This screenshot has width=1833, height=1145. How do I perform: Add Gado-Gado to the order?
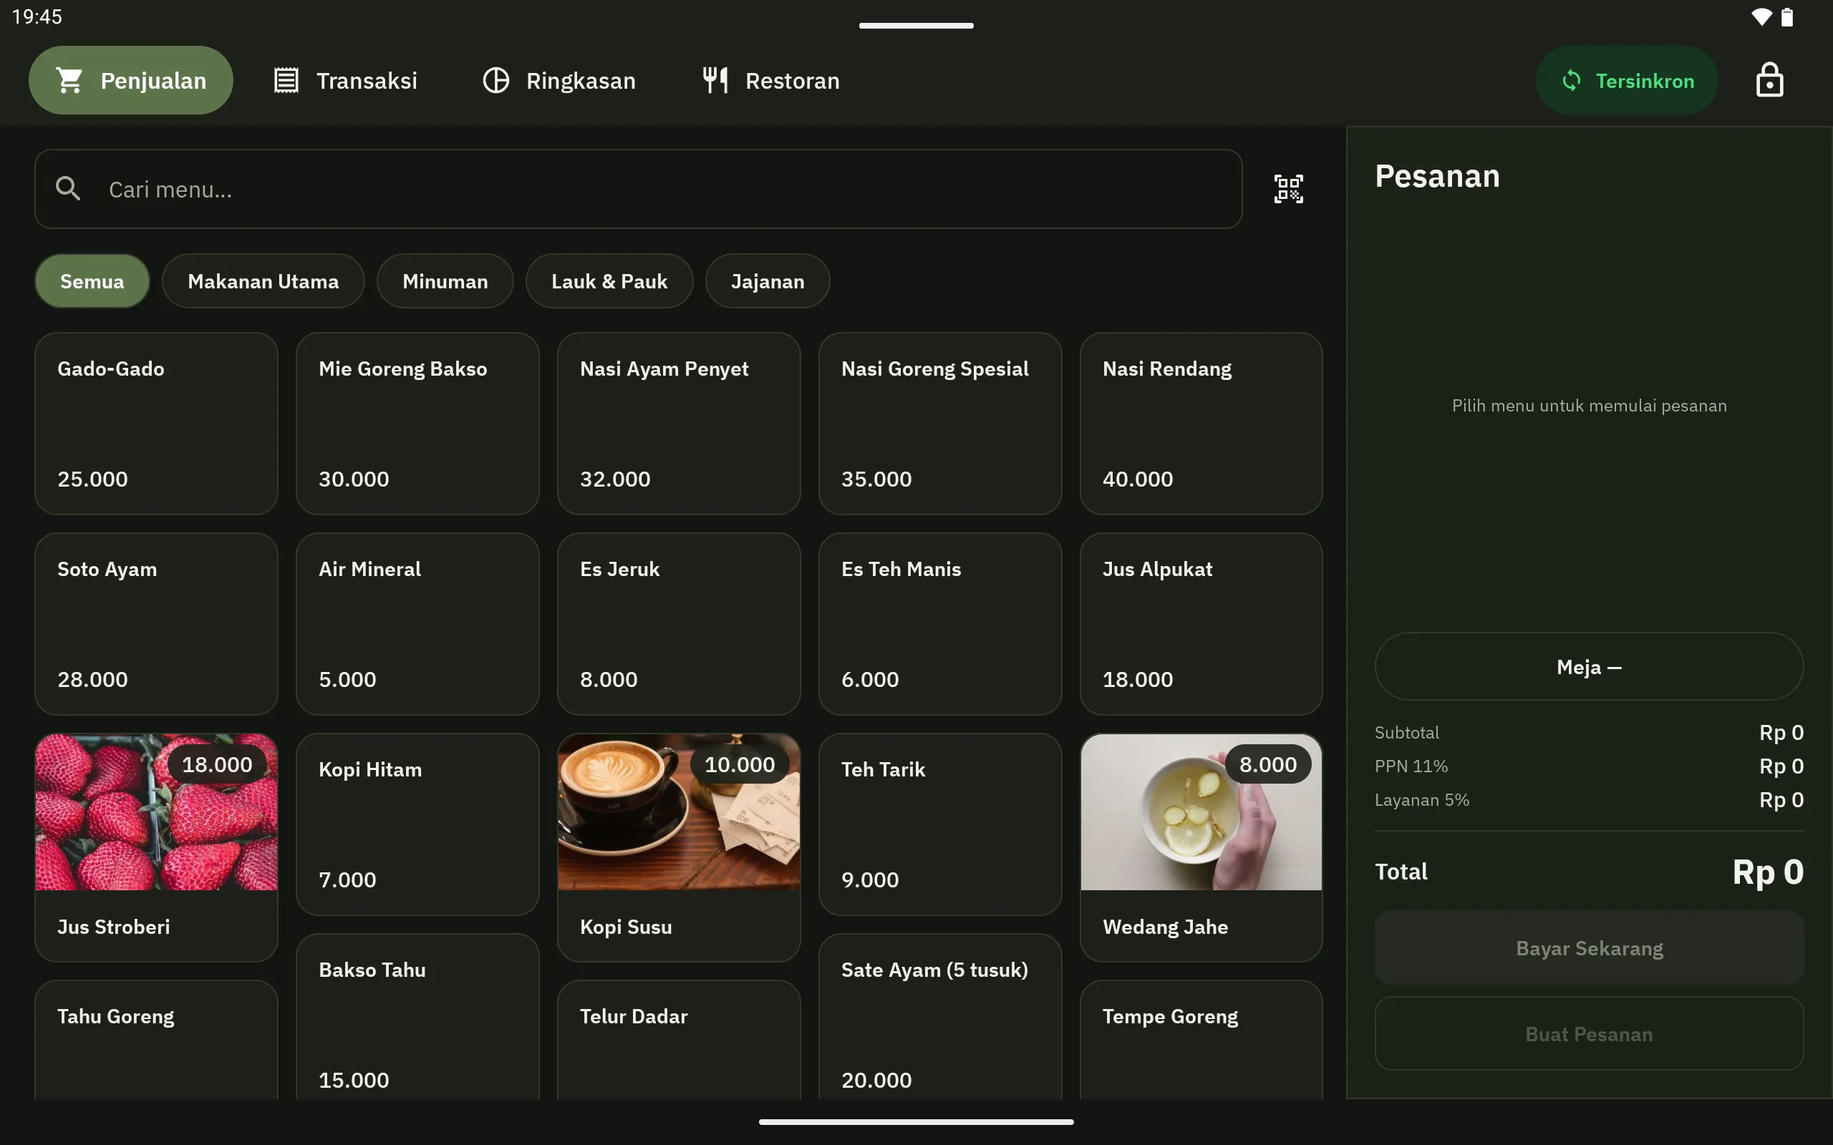tap(156, 424)
